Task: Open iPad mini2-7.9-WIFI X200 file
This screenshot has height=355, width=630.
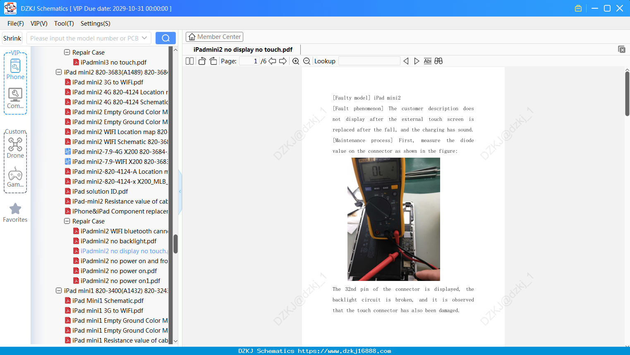Action: point(117,161)
